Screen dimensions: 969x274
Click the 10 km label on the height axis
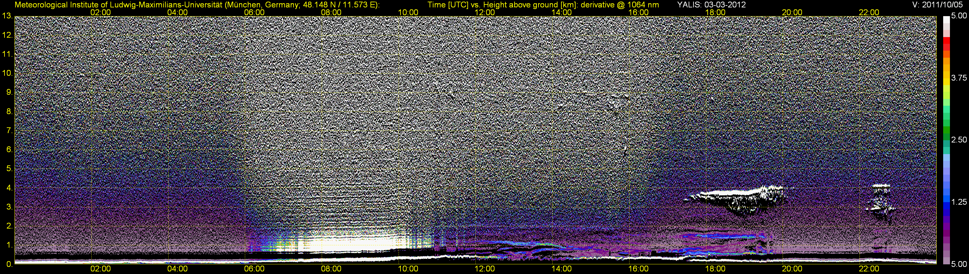pyautogui.click(x=7, y=73)
